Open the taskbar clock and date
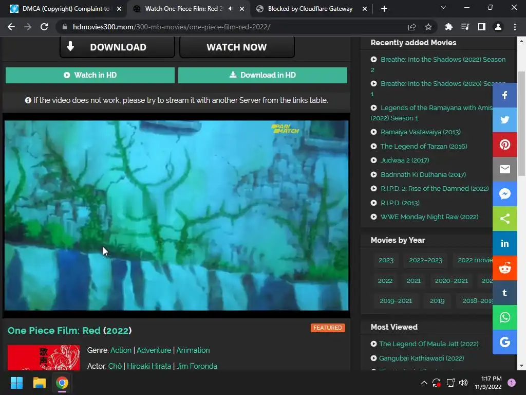This screenshot has width=526, height=395. [488, 383]
